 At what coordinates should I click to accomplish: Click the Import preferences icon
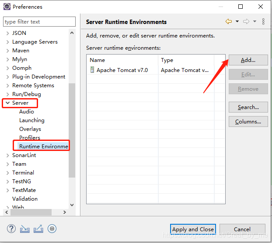24,229
